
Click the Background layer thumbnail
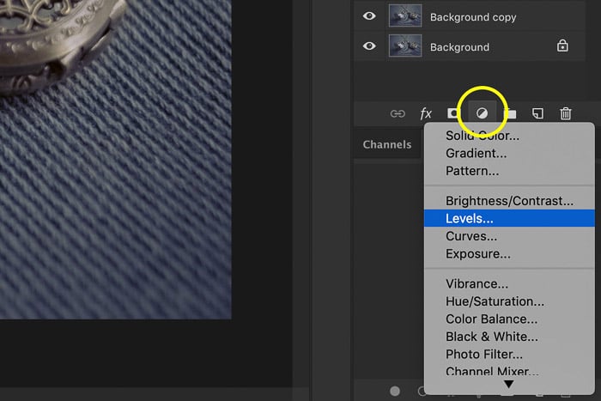point(403,46)
